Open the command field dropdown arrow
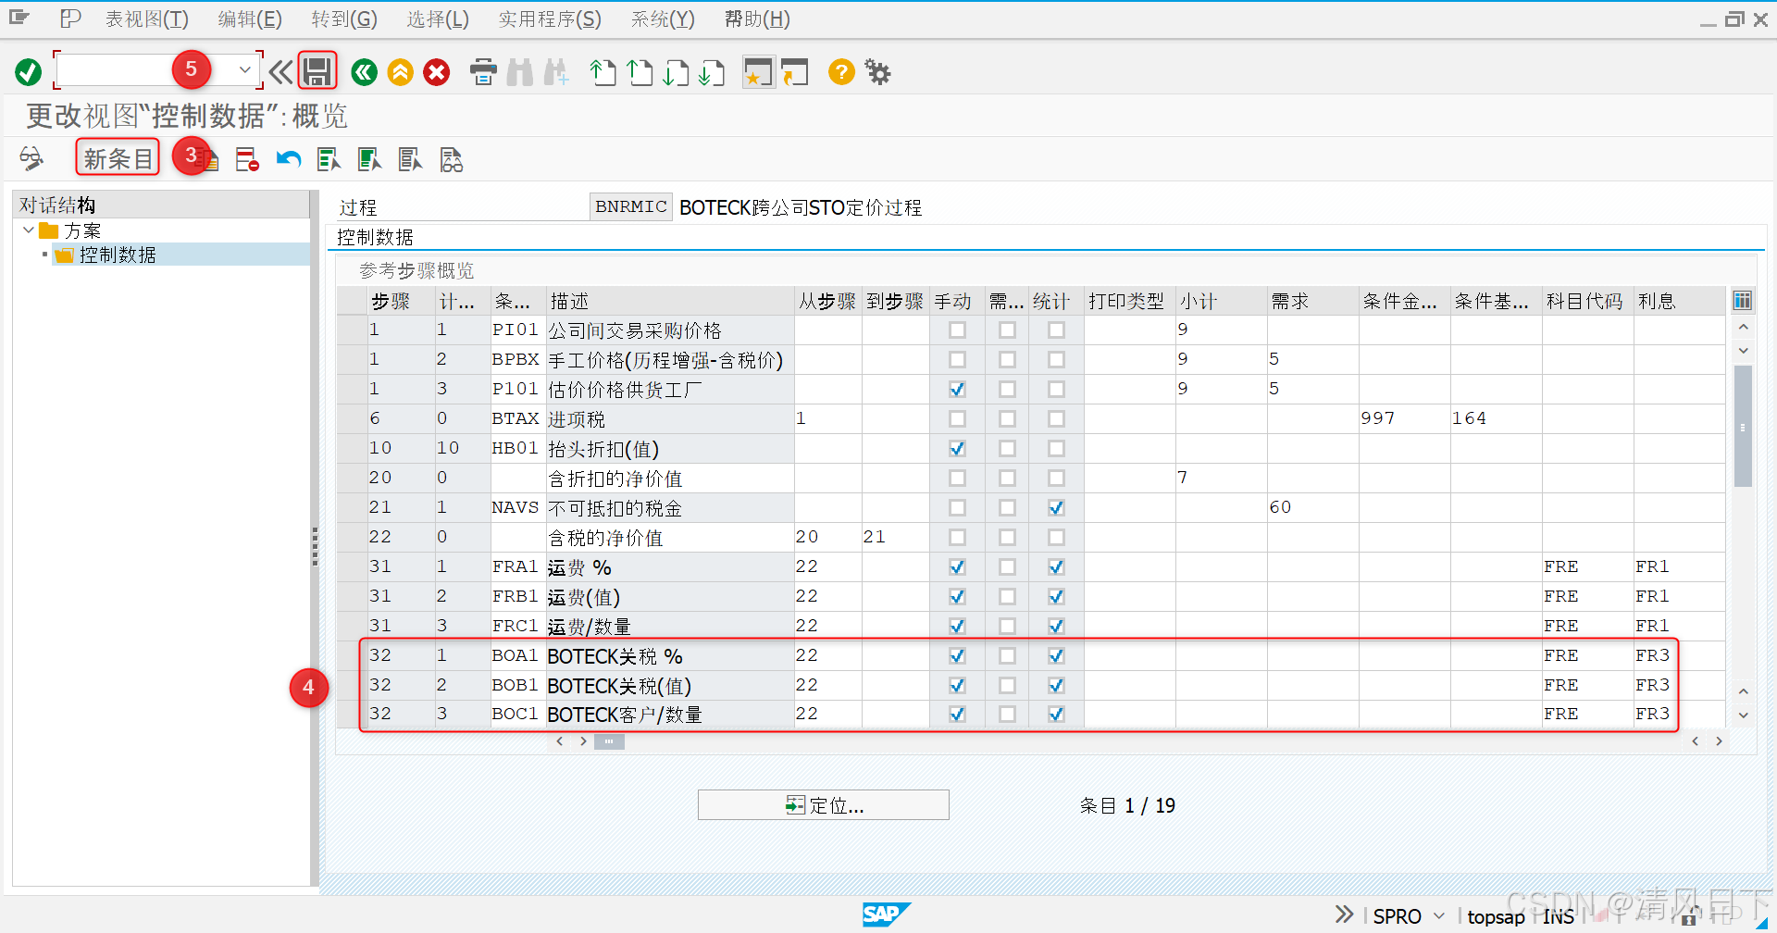Screen dimensions: 1777x933 click(x=244, y=70)
